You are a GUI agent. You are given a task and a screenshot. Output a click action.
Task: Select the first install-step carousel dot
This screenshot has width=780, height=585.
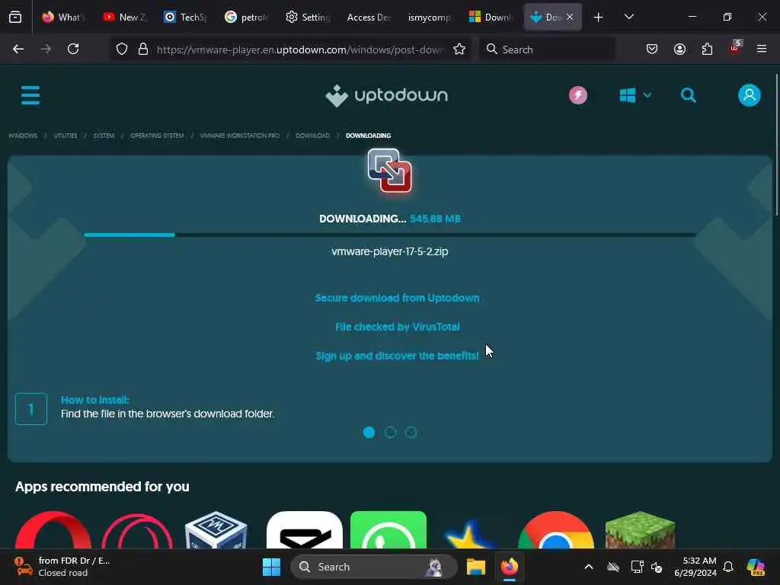pyautogui.click(x=369, y=433)
